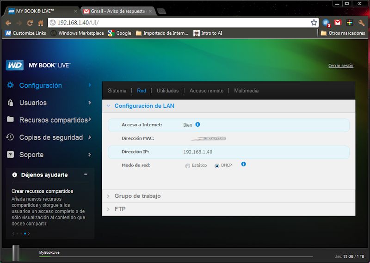Click the browser back arrow
Screen dimensions: 370x263
click(8, 23)
